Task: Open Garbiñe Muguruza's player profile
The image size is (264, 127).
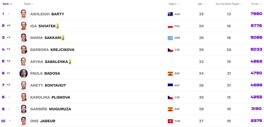Action: [50, 109]
